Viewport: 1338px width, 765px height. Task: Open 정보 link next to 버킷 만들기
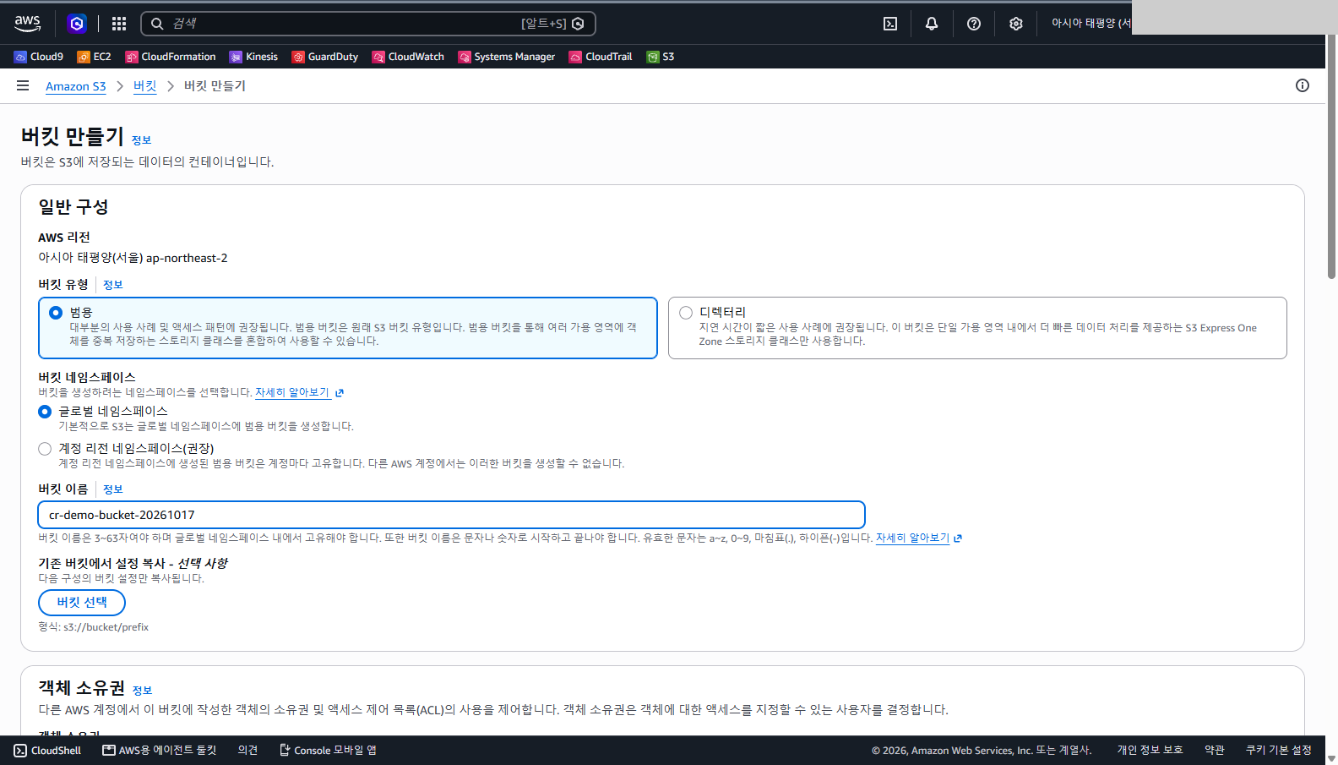click(x=141, y=140)
